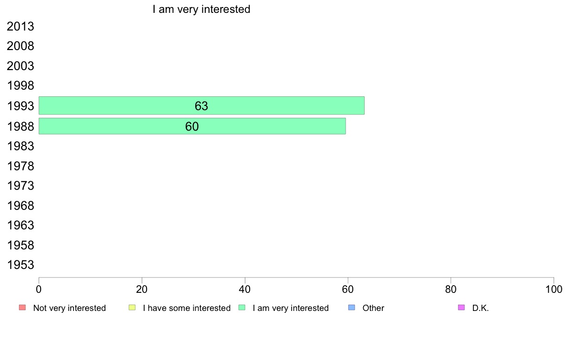This screenshot has height=351, width=567.
Task: Click the red Not very interested swatch
Action: [x=22, y=308]
